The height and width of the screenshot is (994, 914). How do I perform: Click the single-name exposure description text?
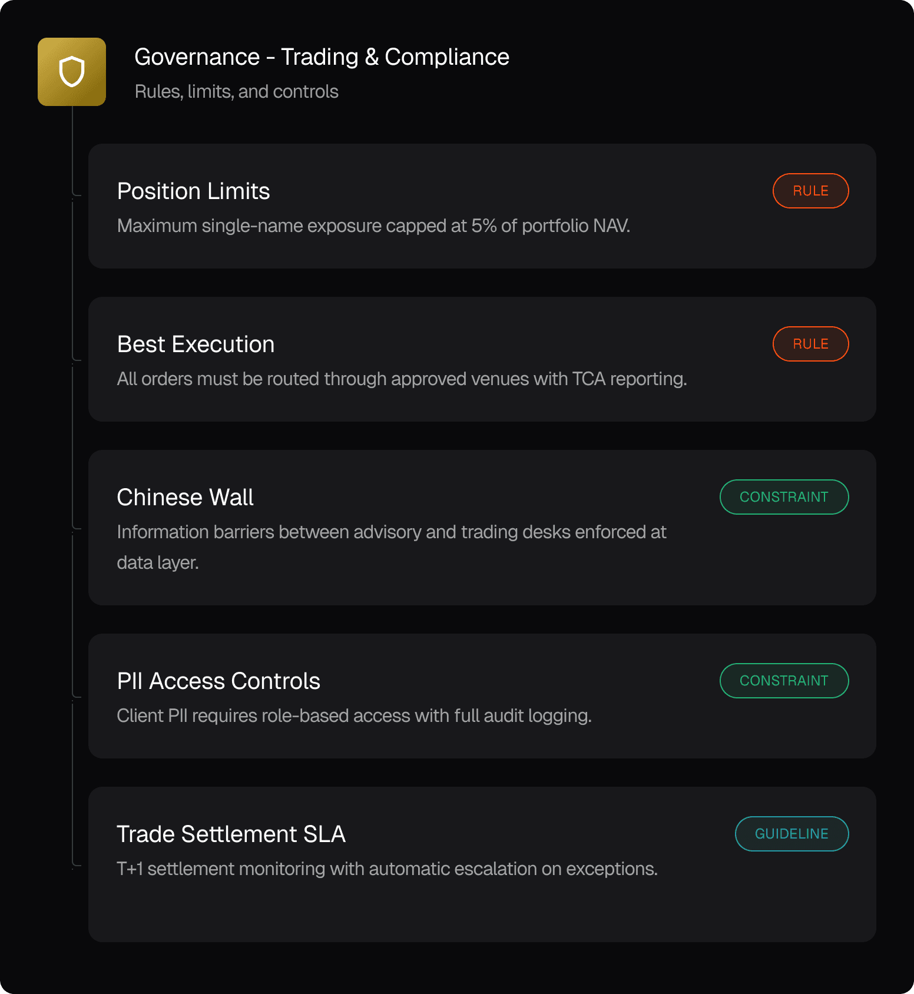(373, 226)
